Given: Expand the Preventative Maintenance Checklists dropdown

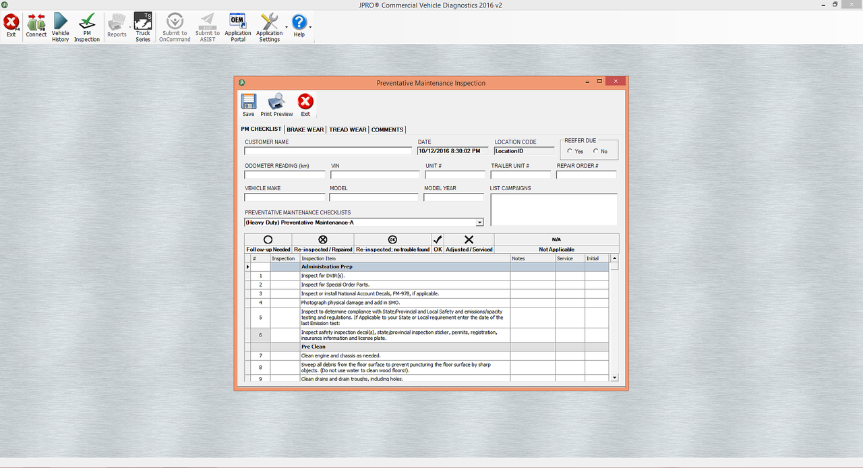Looking at the screenshot, I should [480, 223].
